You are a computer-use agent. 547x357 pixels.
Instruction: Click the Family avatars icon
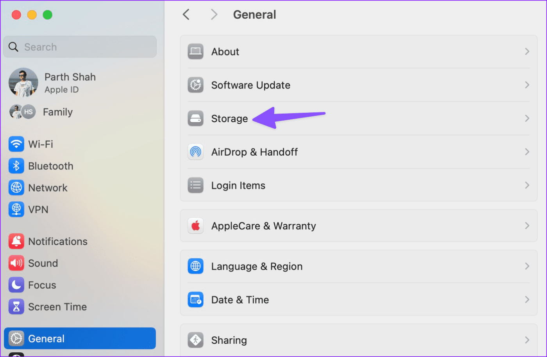(22, 112)
